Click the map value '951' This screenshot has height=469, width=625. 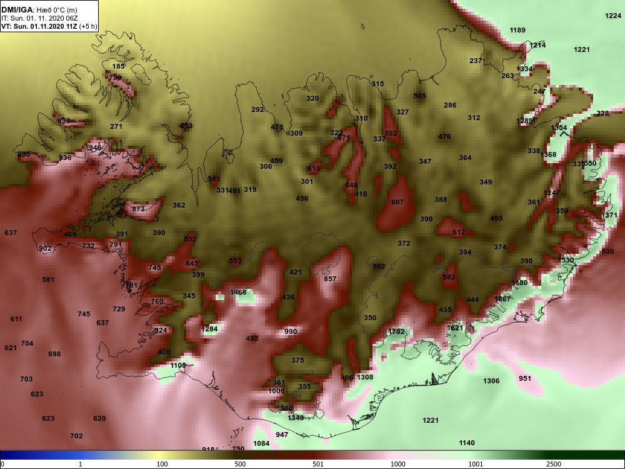click(x=525, y=378)
